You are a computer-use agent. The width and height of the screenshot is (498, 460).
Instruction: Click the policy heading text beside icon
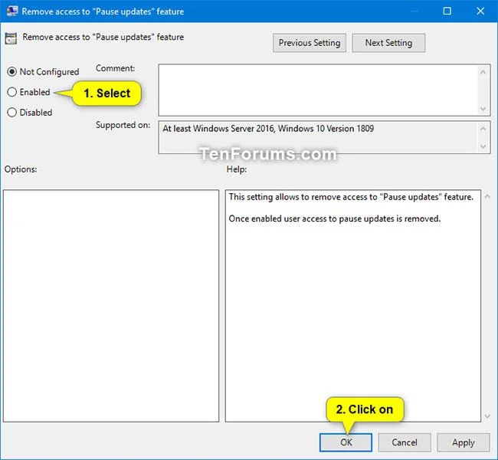tap(103, 38)
